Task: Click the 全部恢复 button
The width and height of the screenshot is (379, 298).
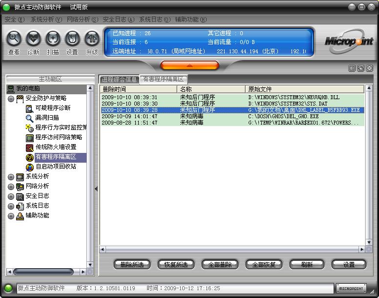Action: pyautogui.click(x=264, y=264)
